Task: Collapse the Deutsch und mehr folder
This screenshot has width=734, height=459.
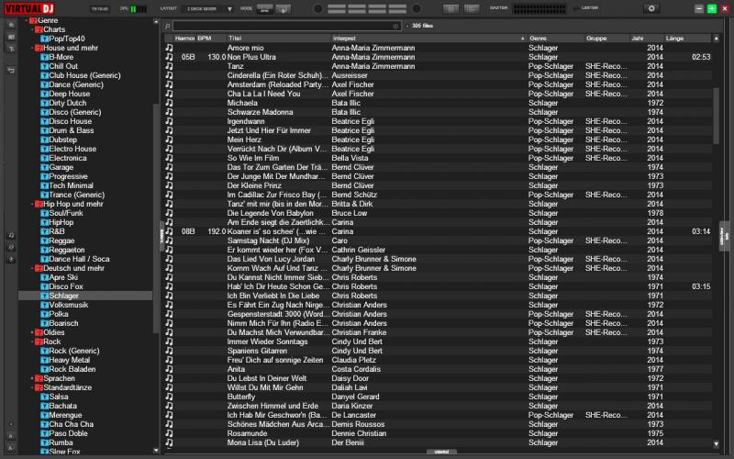Action: (x=32, y=268)
